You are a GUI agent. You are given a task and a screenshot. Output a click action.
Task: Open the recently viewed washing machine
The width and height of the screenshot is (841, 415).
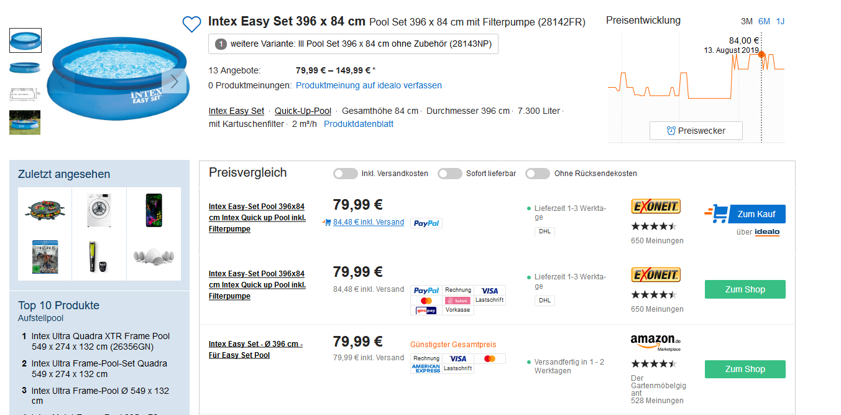(100, 209)
